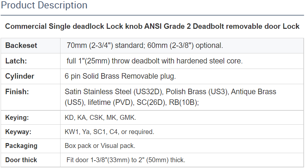Select the 6 pin Solid Brass text

120,76
